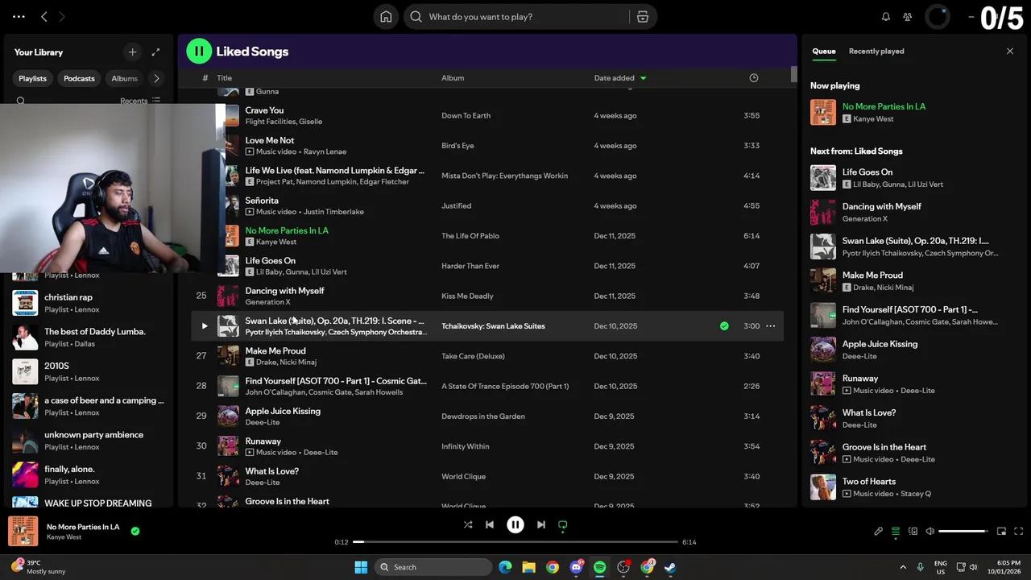
Task: Go to Spotify Home
Action: [x=386, y=17]
